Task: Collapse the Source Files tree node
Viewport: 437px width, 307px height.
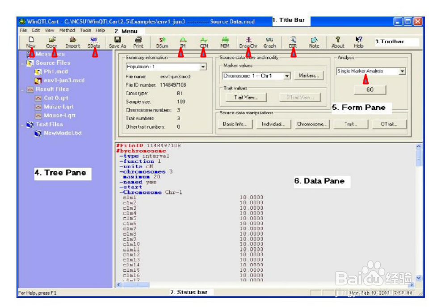Action: pos(23,63)
